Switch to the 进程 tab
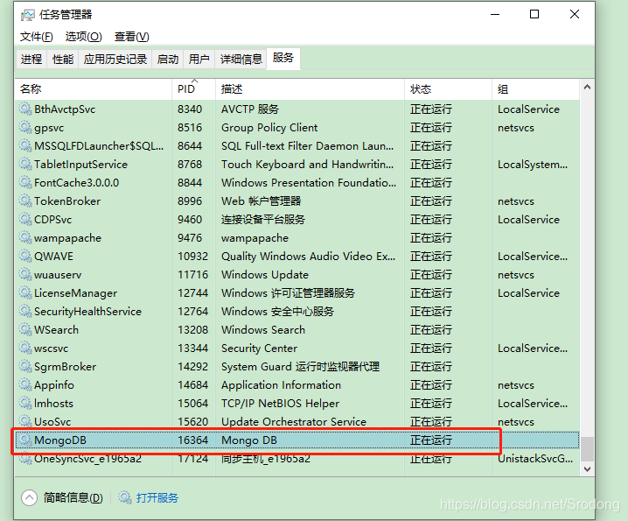 pyautogui.click(x=31, y=60)
